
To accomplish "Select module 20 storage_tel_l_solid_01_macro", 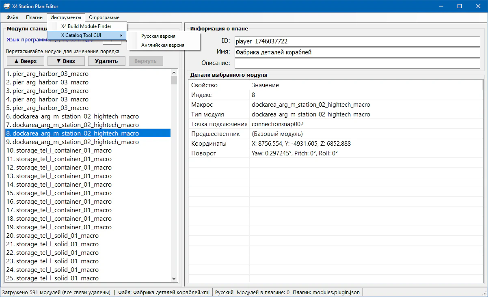I will click(x=52, y=236).
